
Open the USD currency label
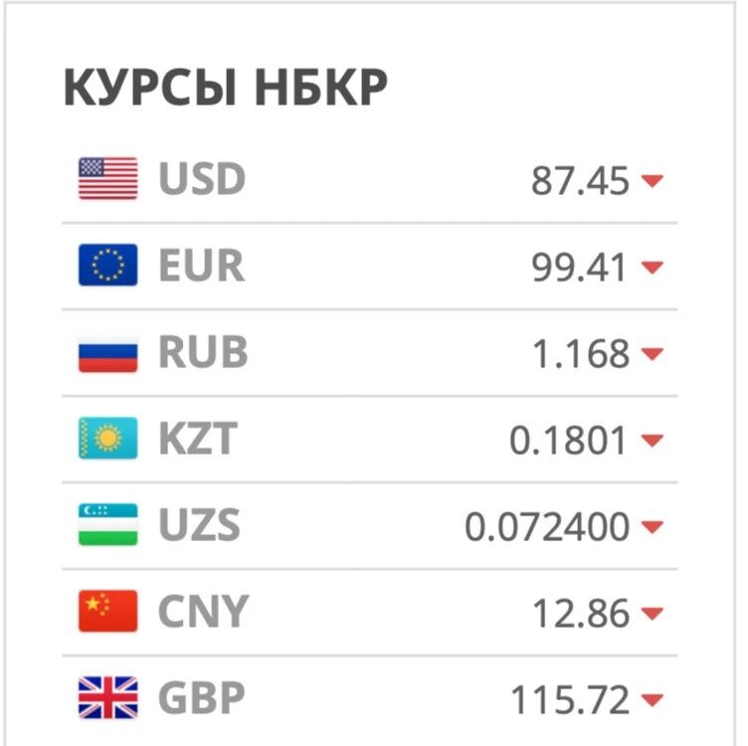tap(202, 179)
